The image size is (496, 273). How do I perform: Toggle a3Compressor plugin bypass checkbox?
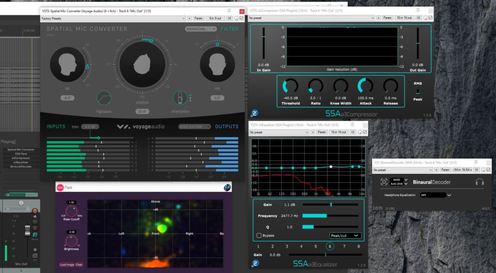click(431, 18)
